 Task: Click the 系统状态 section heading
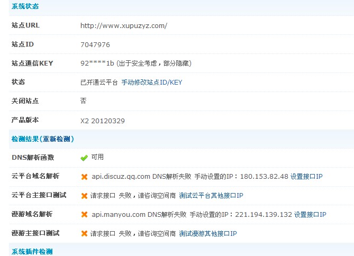pos(25,6)
